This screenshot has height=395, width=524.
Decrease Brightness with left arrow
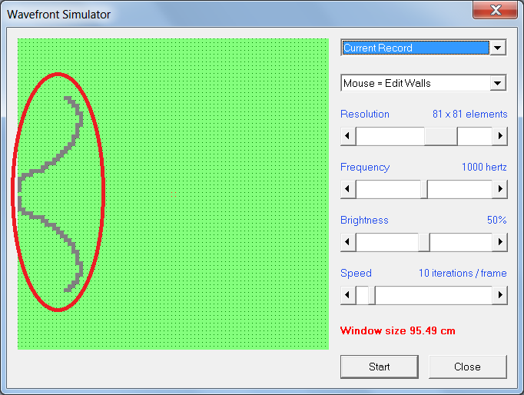pos(348,242)
